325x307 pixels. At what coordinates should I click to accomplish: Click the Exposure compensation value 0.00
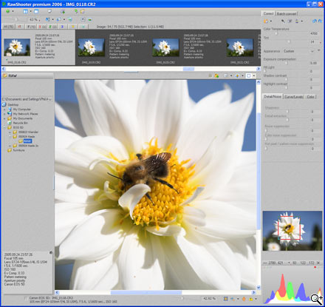click(x=314, y=63)
